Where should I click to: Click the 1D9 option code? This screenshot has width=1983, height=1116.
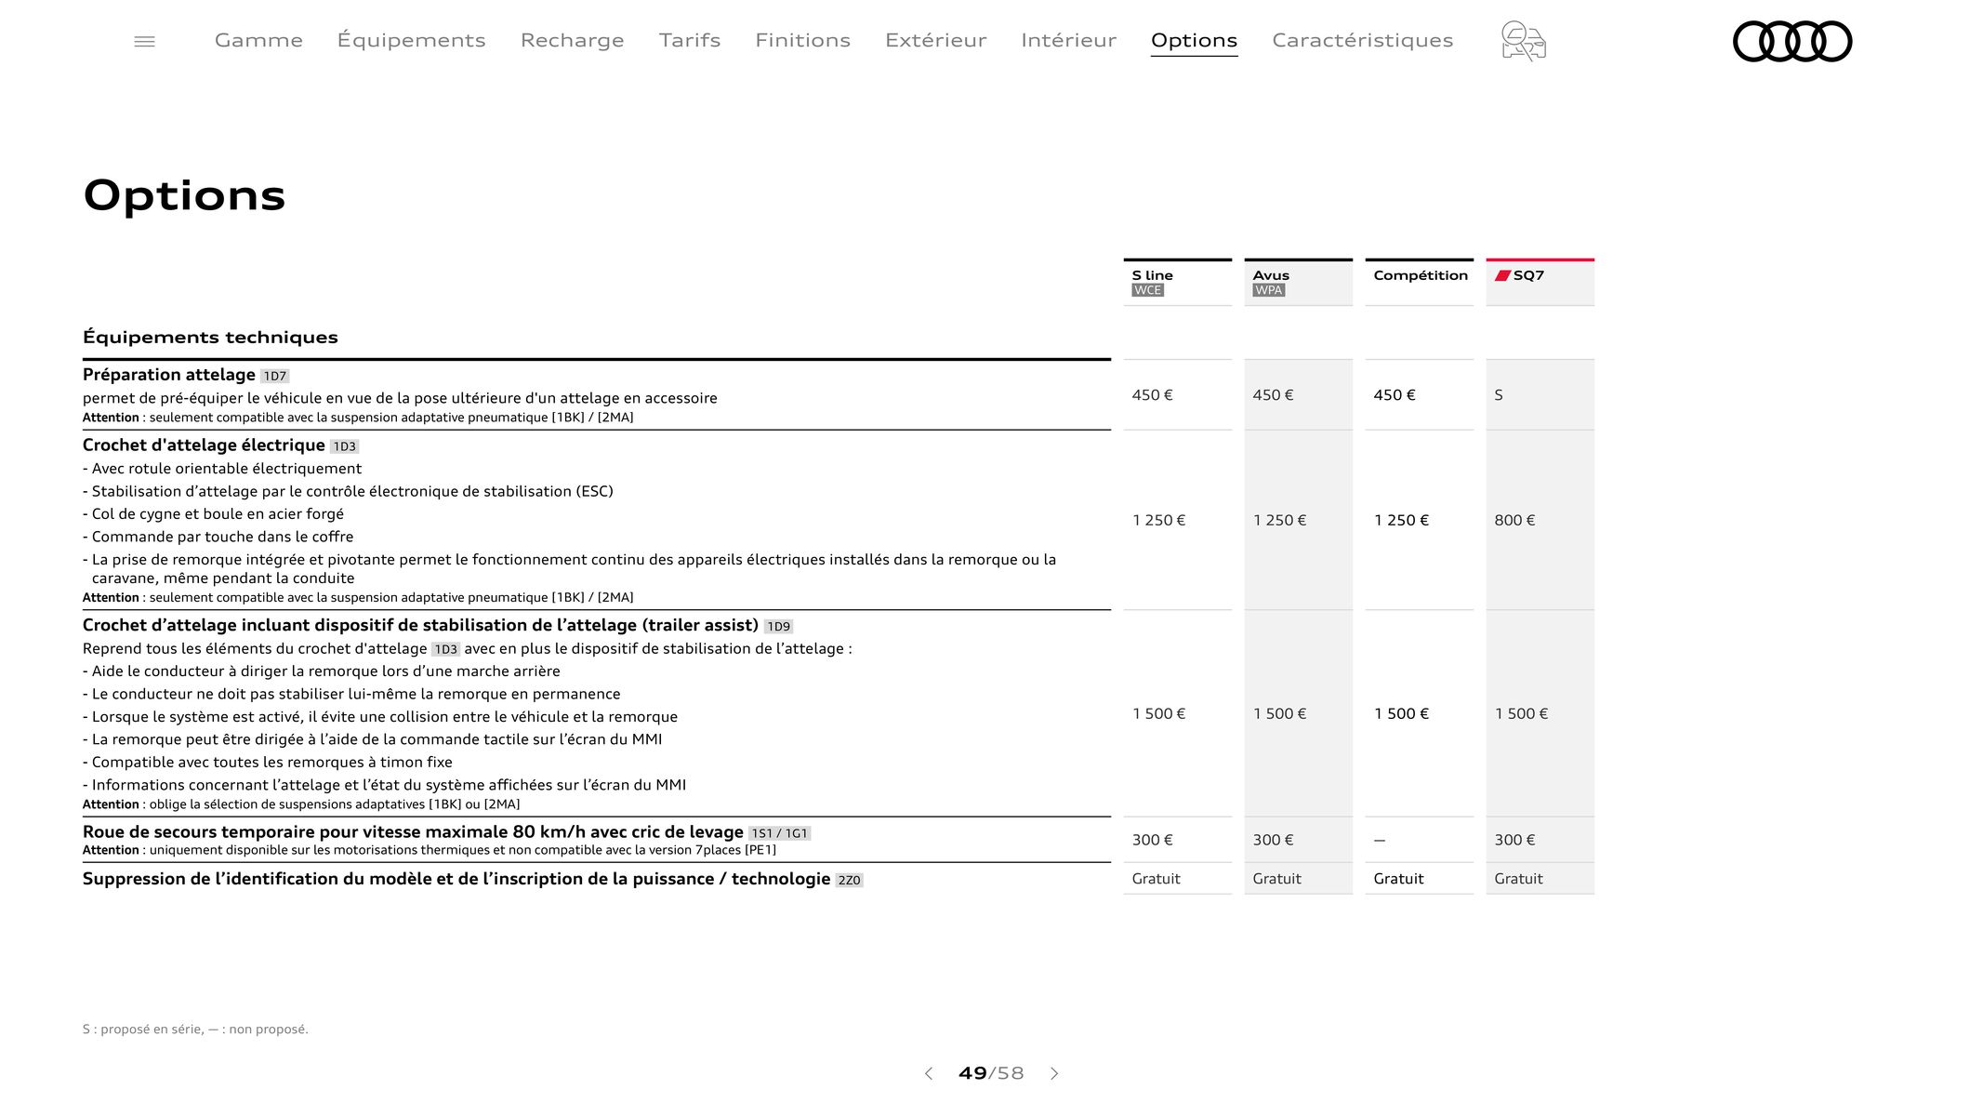click(778, 627)
